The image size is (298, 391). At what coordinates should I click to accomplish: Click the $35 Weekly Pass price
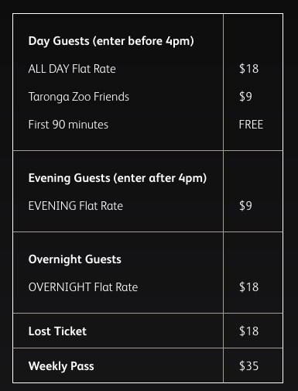coord(248,366)
